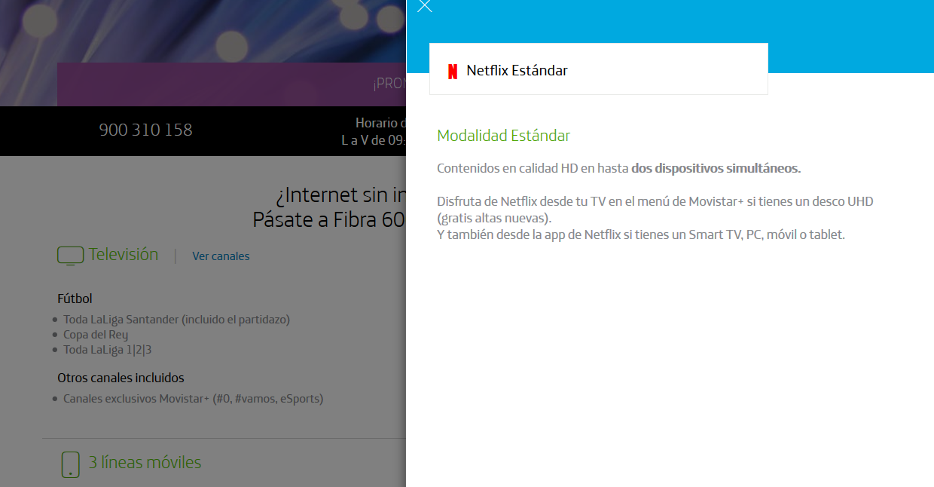Viewport: 934px width, 487px height.
Task: Click the Netflix logo icon
Action: 453,71
